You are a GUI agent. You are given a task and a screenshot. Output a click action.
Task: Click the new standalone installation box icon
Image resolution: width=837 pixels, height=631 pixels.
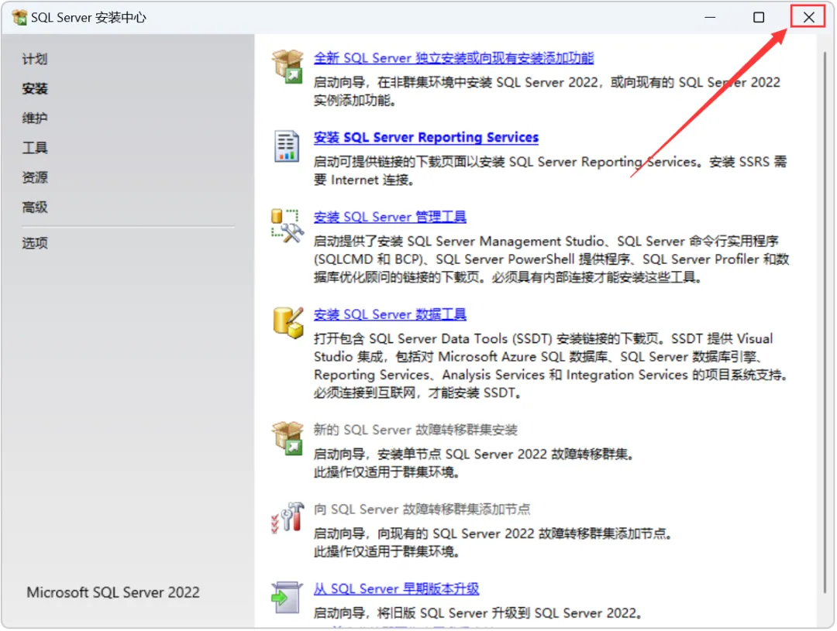[x=288, y=67]
